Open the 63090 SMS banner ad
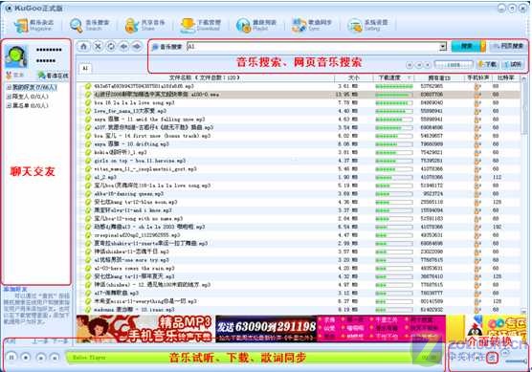Image resolution: width=532 pixels, height=372 pixels. [266, 329]
